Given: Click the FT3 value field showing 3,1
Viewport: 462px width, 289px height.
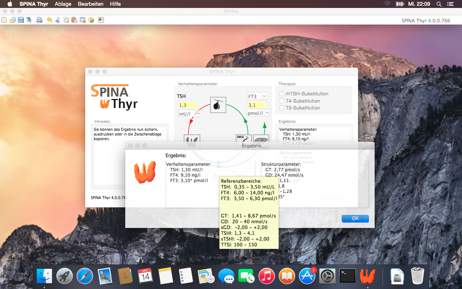Looking at the screenshot, I should (257, 105).
